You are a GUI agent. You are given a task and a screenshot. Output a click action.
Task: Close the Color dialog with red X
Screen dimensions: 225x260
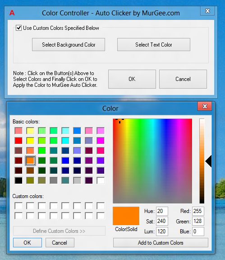click(x=205, y=106)
